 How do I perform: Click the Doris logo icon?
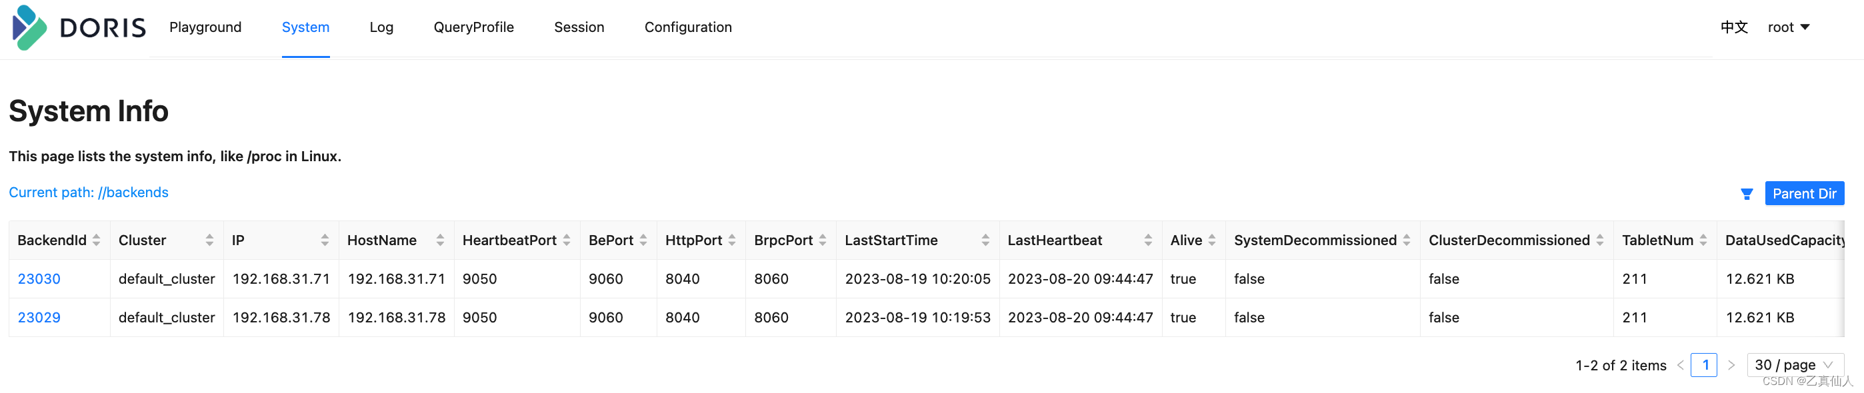(x=29, y=27)
